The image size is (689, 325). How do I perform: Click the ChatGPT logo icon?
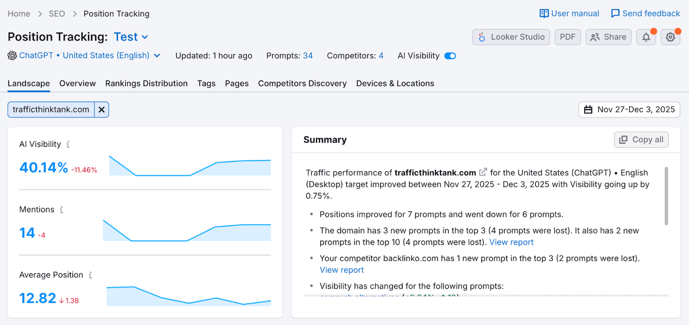click(11, 56)
